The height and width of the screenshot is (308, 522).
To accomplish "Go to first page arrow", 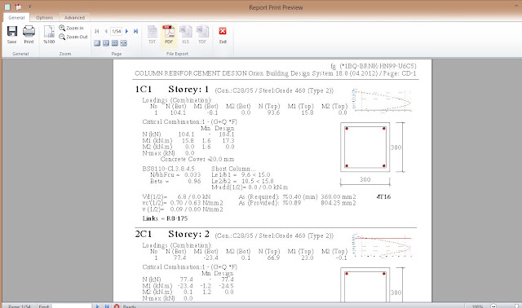I will 97,31.
